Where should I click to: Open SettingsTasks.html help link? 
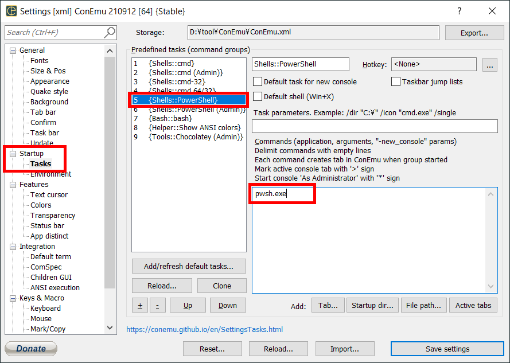coord(204,330)
